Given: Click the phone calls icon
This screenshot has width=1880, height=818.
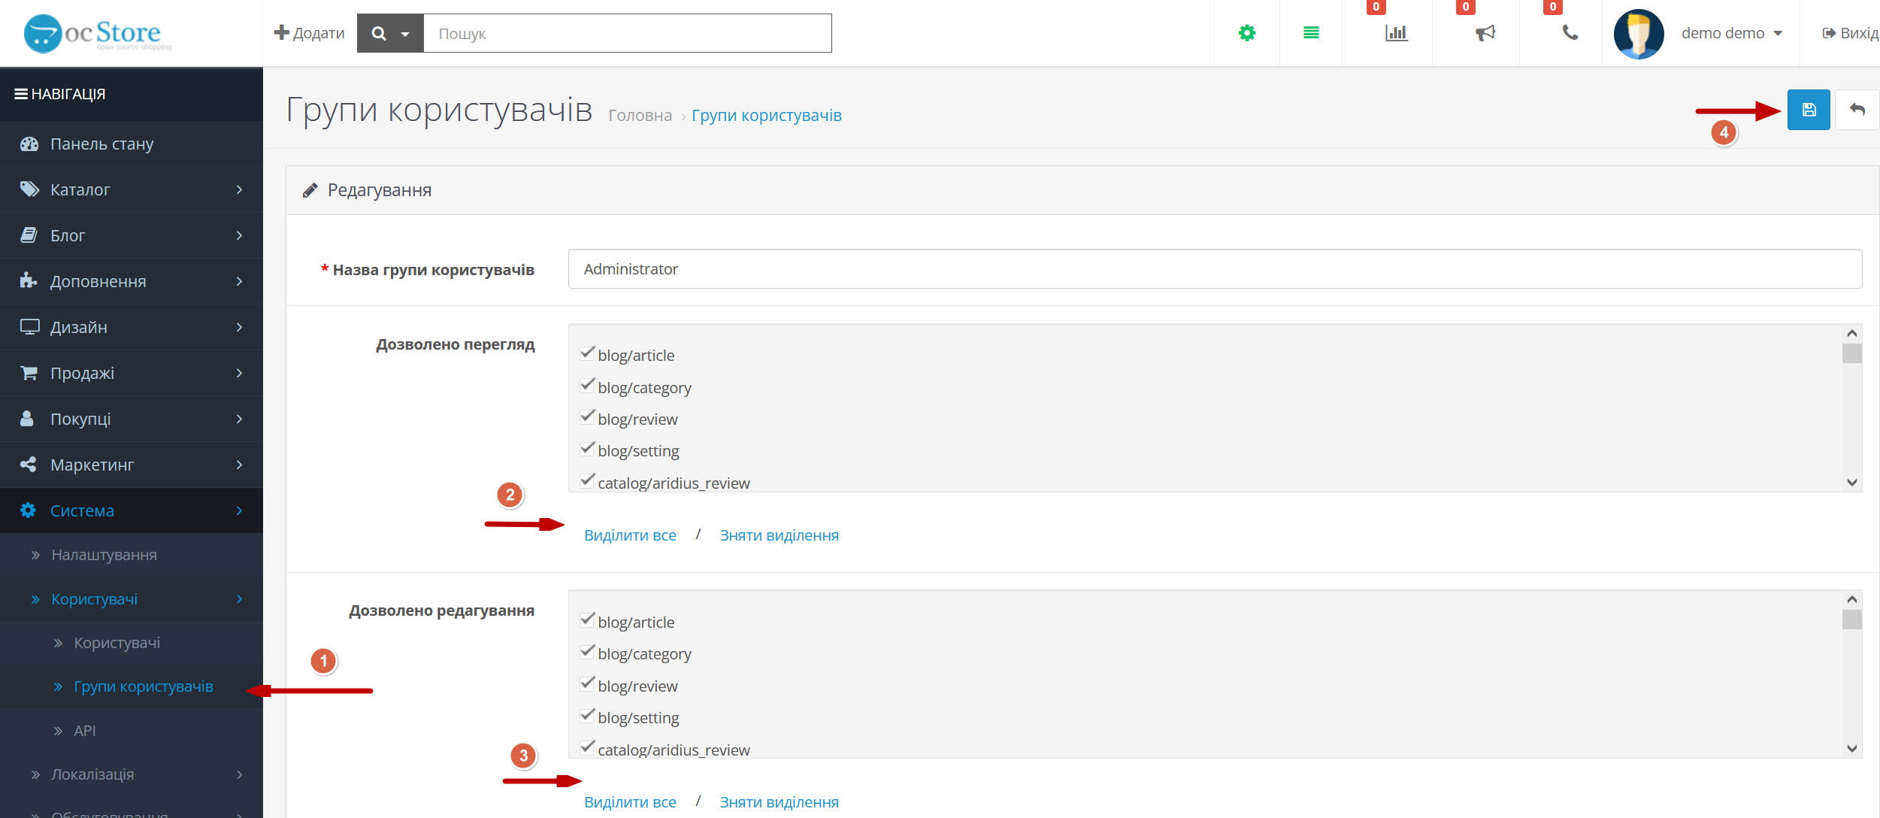Looking at the screenshot, I should [1570, 33].
